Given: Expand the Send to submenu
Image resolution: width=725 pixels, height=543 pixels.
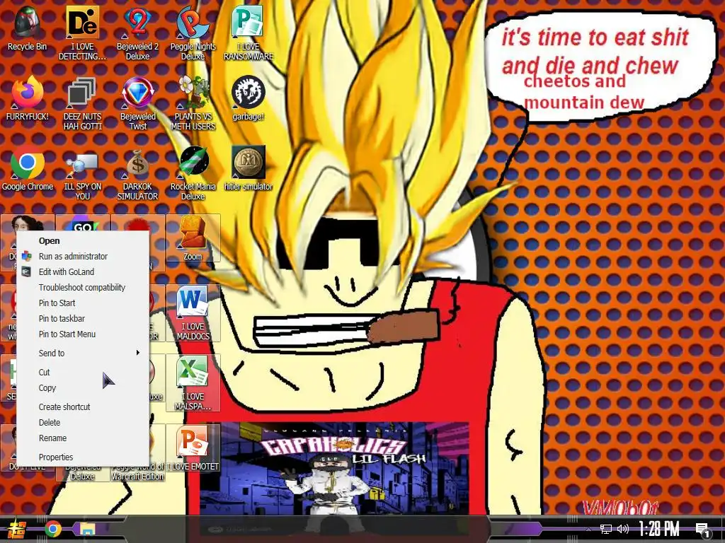Looking at the screenshot, I should click(83, 353).
